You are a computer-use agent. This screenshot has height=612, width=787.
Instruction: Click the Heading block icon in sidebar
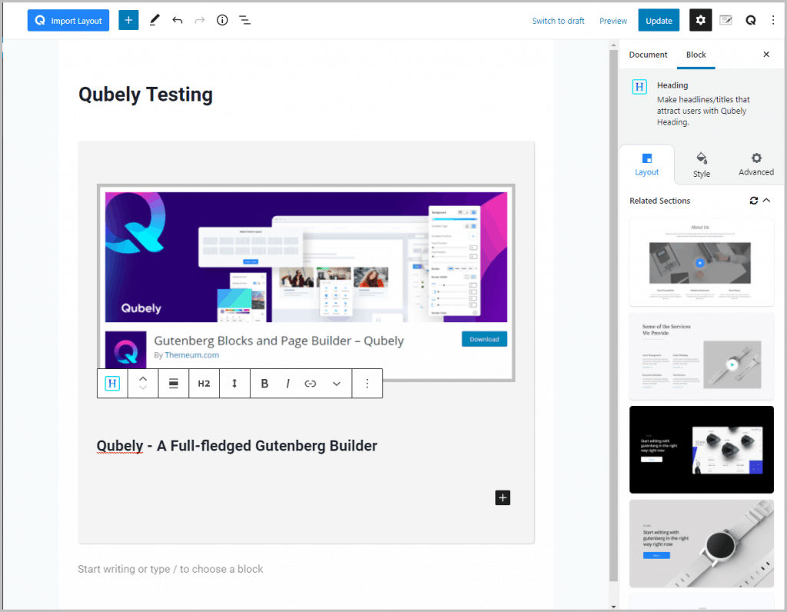(x=639, y=87)
